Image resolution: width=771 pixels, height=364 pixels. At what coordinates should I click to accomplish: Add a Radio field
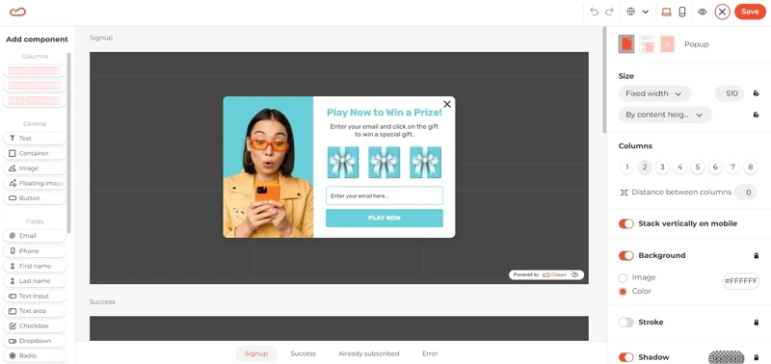(35, 355)
